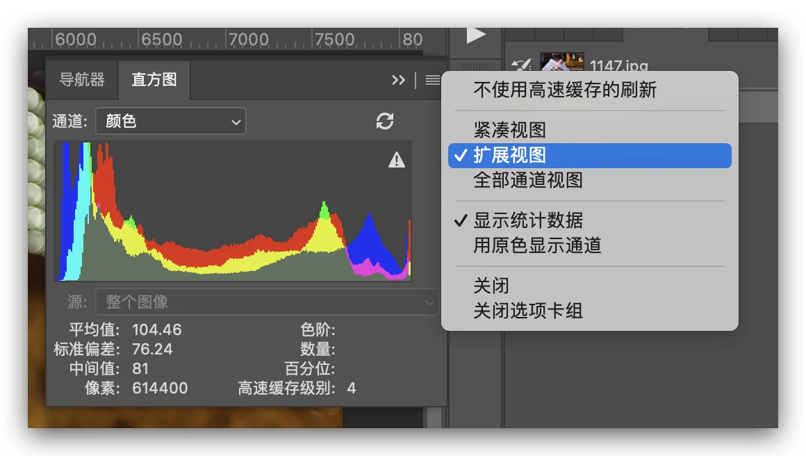Choose 全部通道视图 from the menu
Viewport: 806px width, 456px height.
coord(527,181)
